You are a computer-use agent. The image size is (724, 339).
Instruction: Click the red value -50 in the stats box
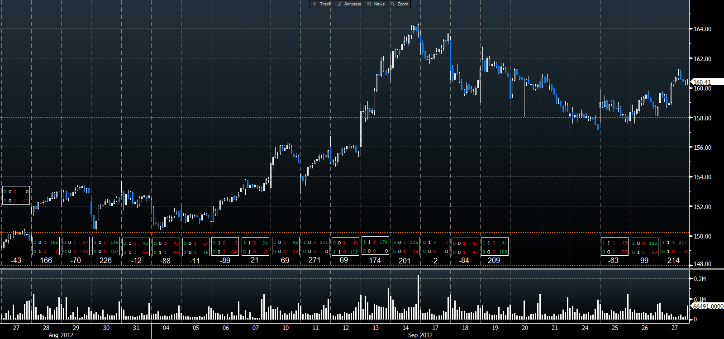pos(624,252)
